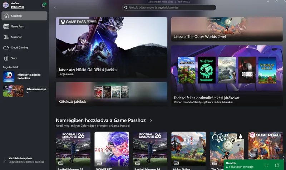Open The Outer Worlds 2 banner

point(227,29)
